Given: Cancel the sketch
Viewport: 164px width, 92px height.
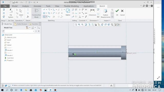Looking at the screenshot, I should coord(122,12).
